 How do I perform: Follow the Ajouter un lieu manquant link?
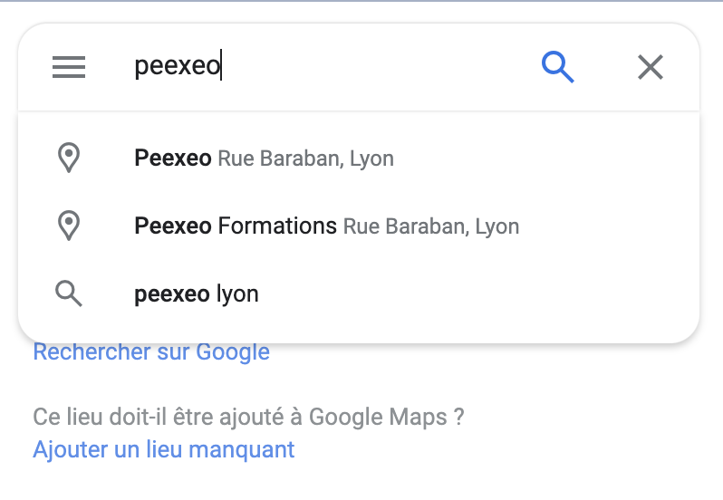pyautogui.click(x=164, y=449)
